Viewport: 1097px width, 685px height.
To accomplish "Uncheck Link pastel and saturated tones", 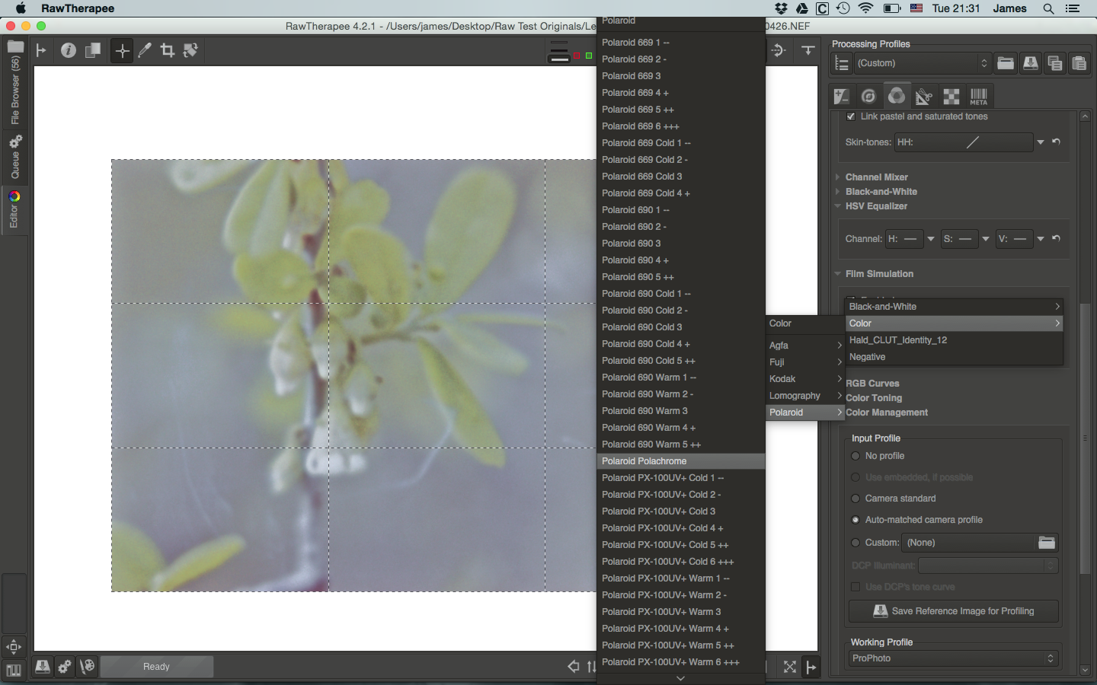I will [x=851, y=116].
